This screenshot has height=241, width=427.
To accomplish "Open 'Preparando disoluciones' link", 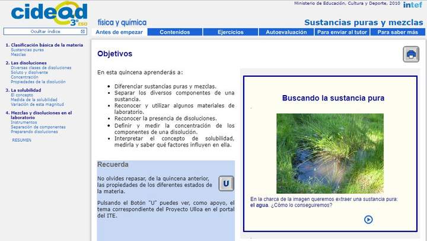I will (x=34, y=132).
